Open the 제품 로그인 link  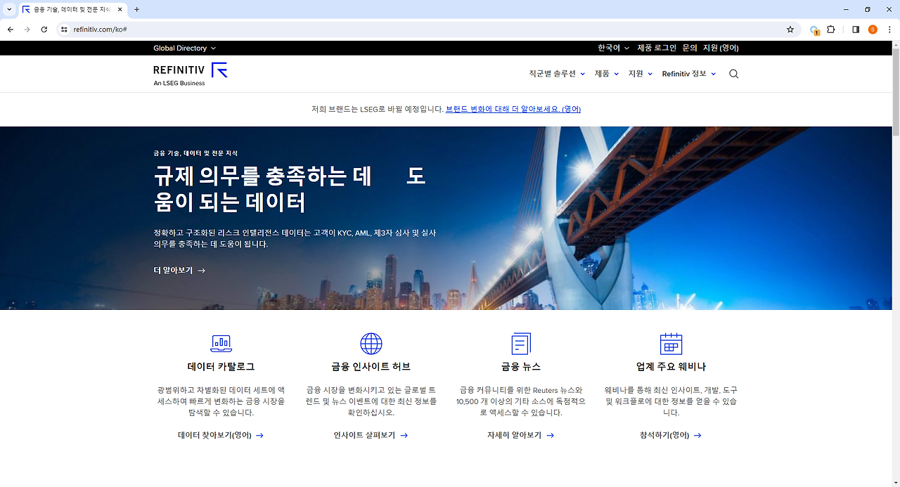click(657, 48)
